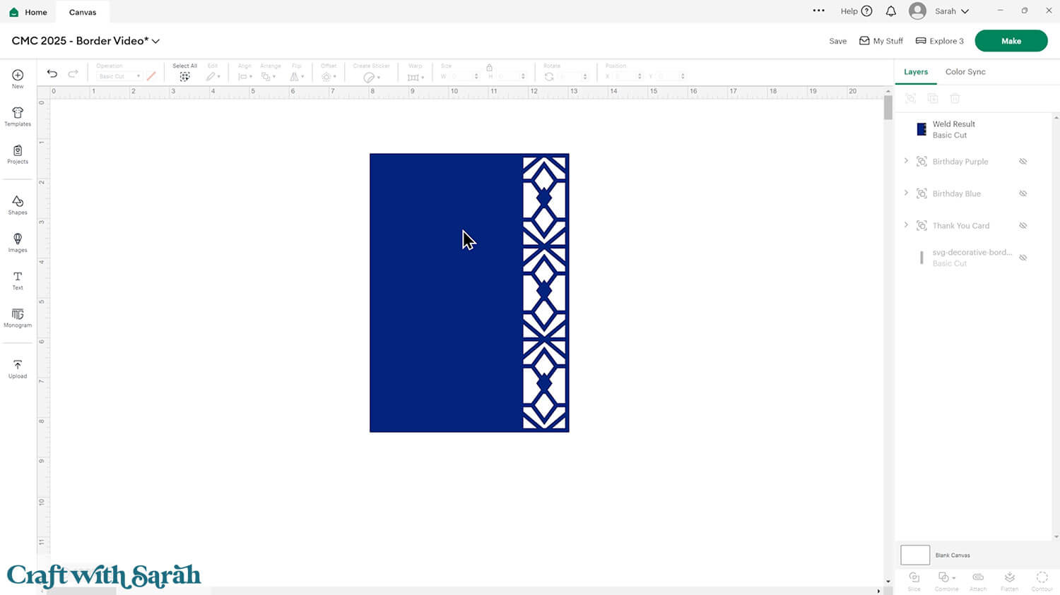Undo the last action
Screen dimensions: 1060x595
point(52,73)
